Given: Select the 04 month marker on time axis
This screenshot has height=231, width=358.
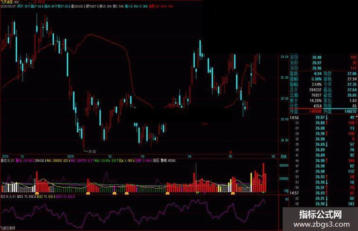Looking at the screenshot, I should pyautogui.click(x=189, y=157).
